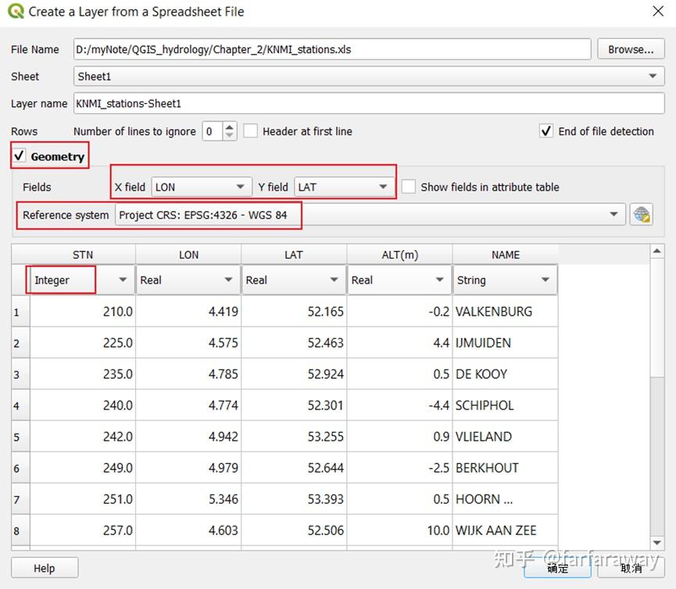Open the Sheet dropdown
The height and width of the screenshot is (589, 676).
tap(367, 77)
